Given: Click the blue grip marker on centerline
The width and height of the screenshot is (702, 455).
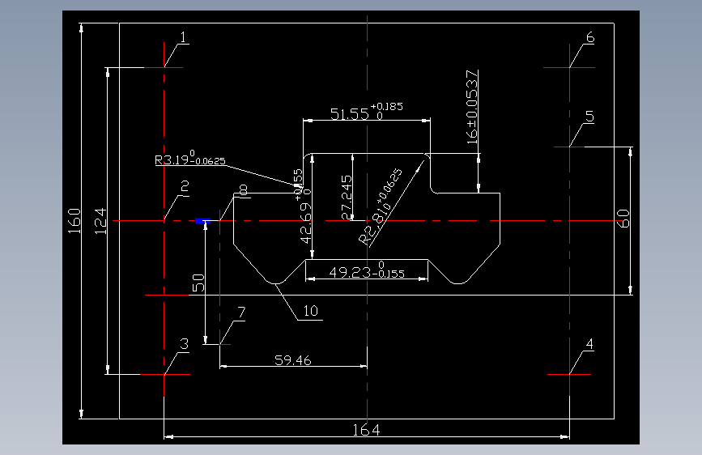Looking at the screenshot, I should coord(202,221).
